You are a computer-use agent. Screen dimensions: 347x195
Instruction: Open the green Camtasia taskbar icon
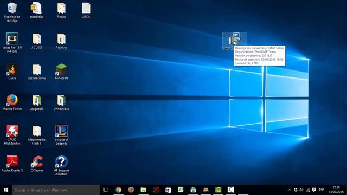point(218,190)
